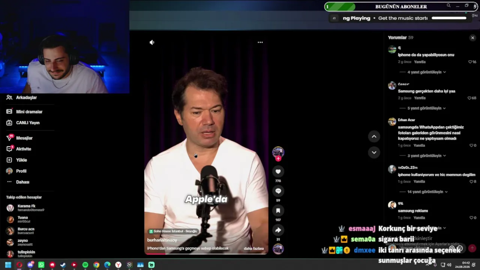Open the spinning music disc thumbnail
Screen dimensions: 480x270
click(278, 249)
